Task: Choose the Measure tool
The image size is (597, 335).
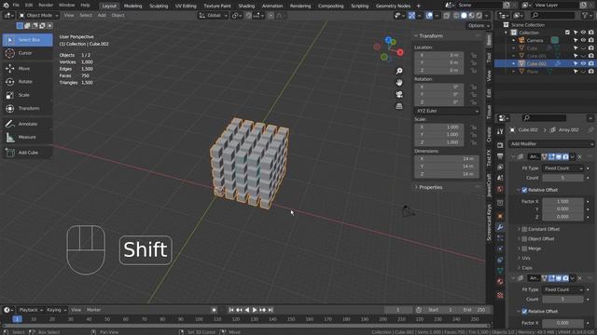Action: coord(27,137)
